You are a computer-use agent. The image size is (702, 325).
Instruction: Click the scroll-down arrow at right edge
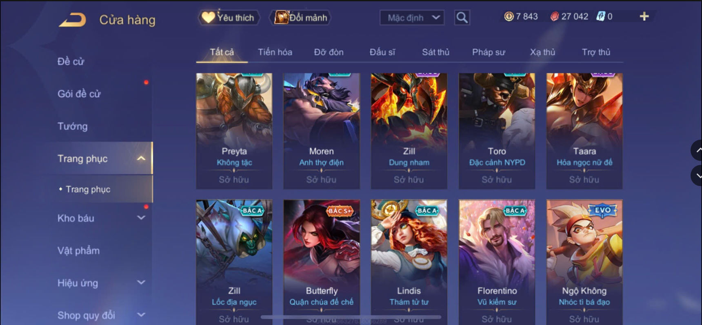pos(697,176)
